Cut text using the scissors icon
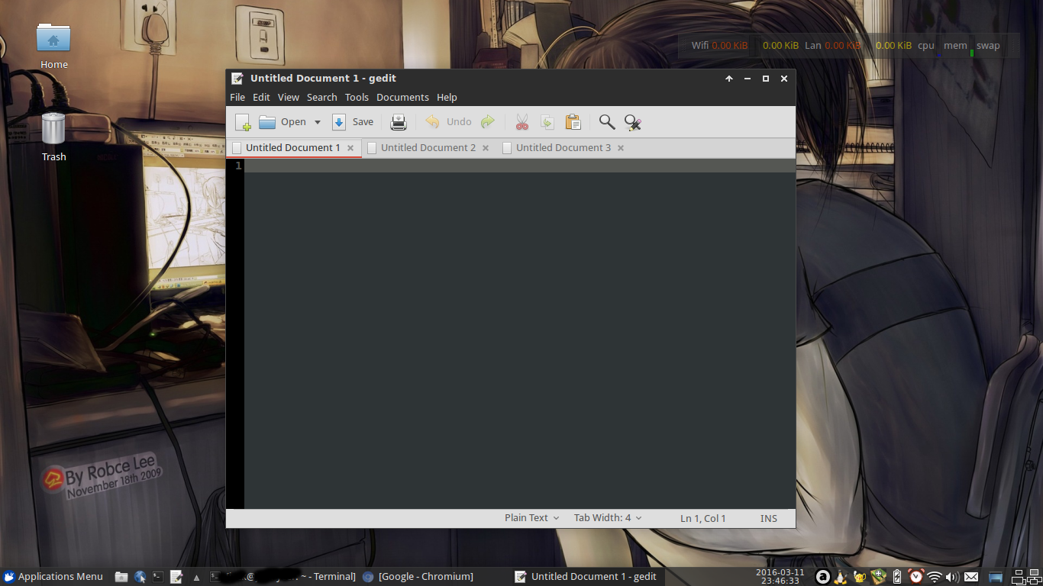The image size is (1043, 586). 521,121
